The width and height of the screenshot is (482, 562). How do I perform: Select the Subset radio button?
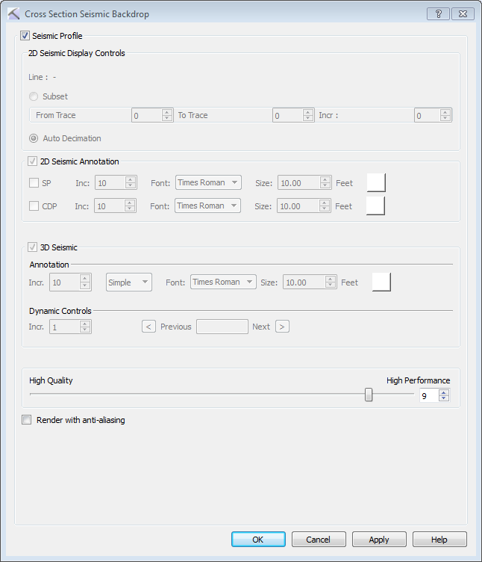34,96
